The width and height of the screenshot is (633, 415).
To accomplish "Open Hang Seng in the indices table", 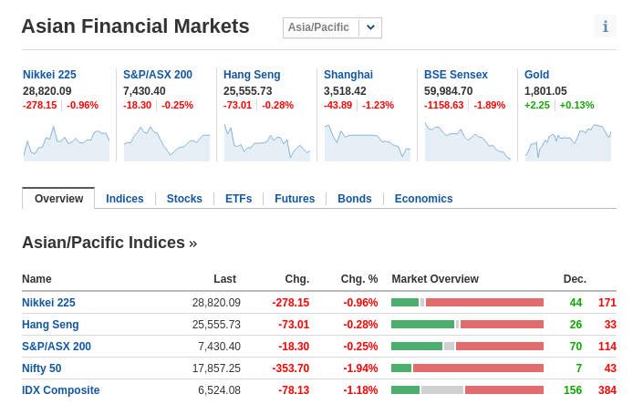I will pos(50,325).
